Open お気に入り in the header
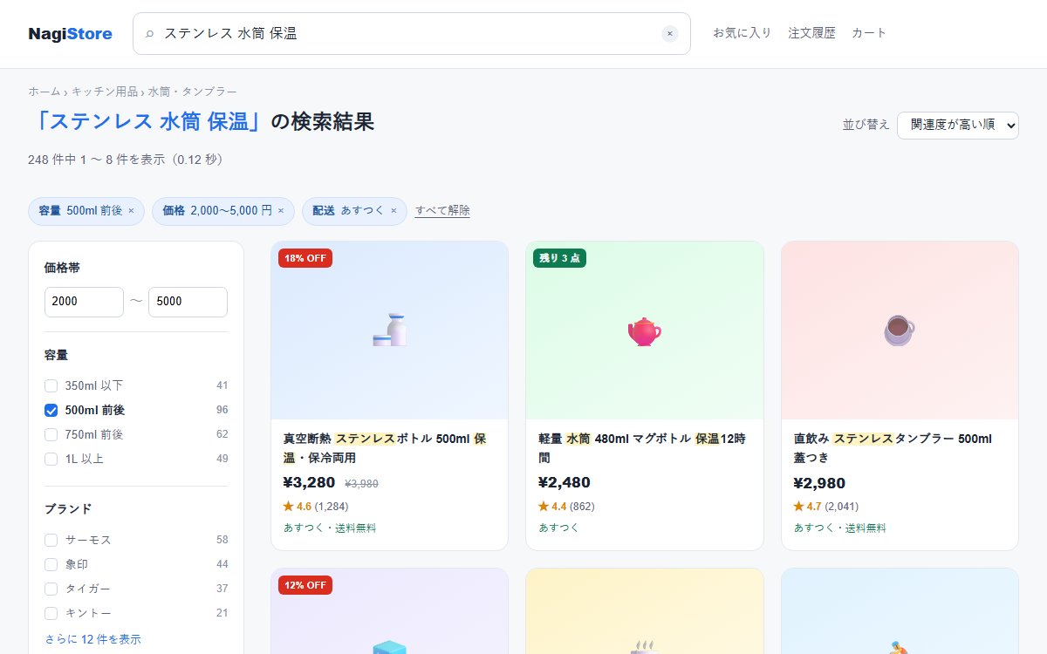 [742, 33]
